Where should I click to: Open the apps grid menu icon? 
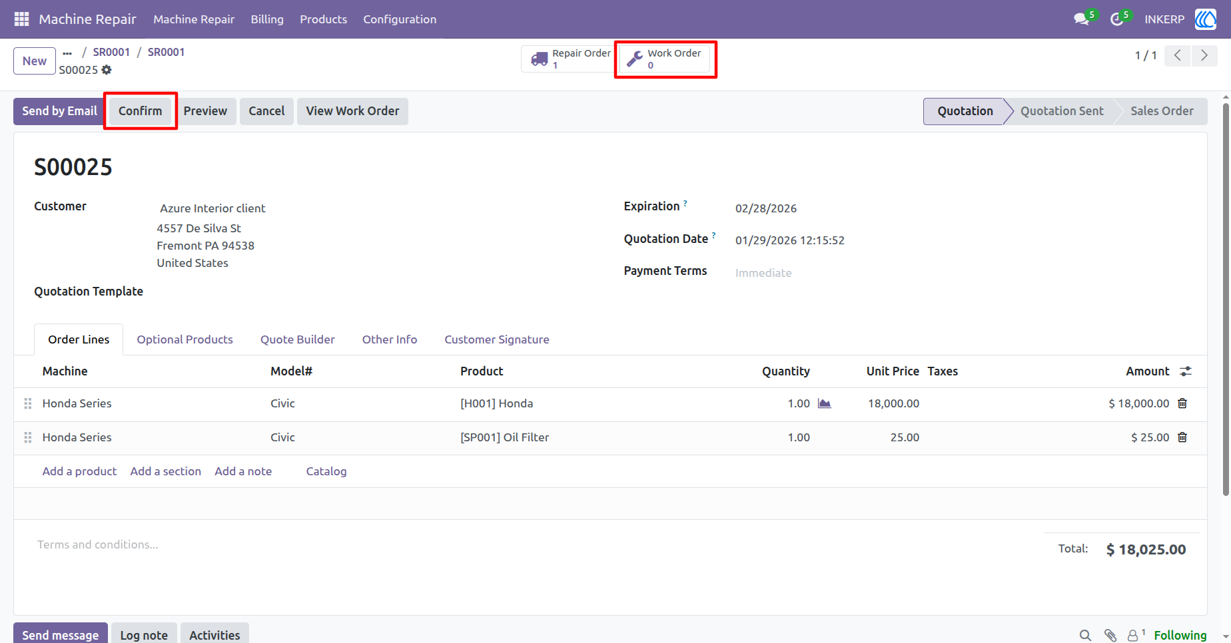pyautogui.click(x=22, y=19)
